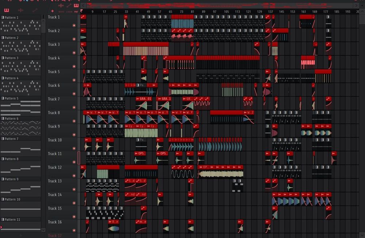
Task: Click the Pattern 6 piano-roll icon
Action: 3,119
